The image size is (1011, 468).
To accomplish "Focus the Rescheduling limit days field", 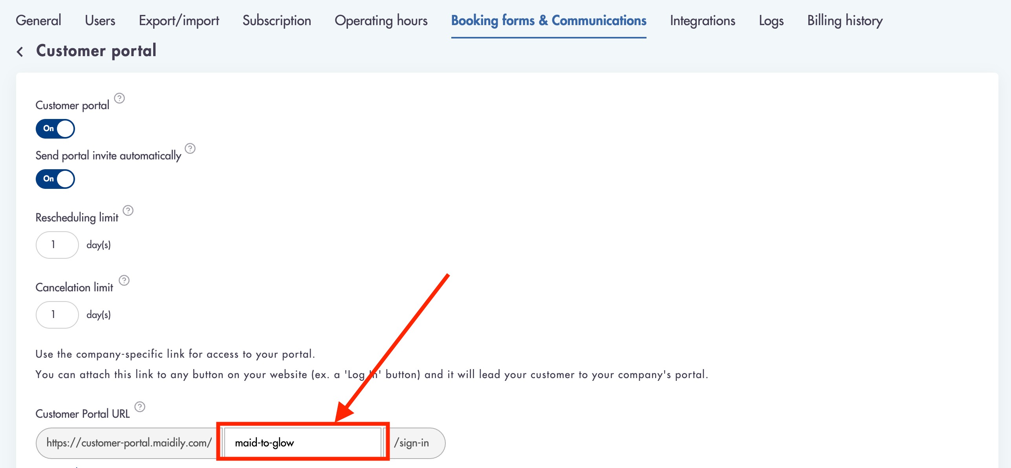I will pos(57,245).
